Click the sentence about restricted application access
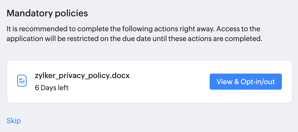The image size is (298, 132). point(134,39)
